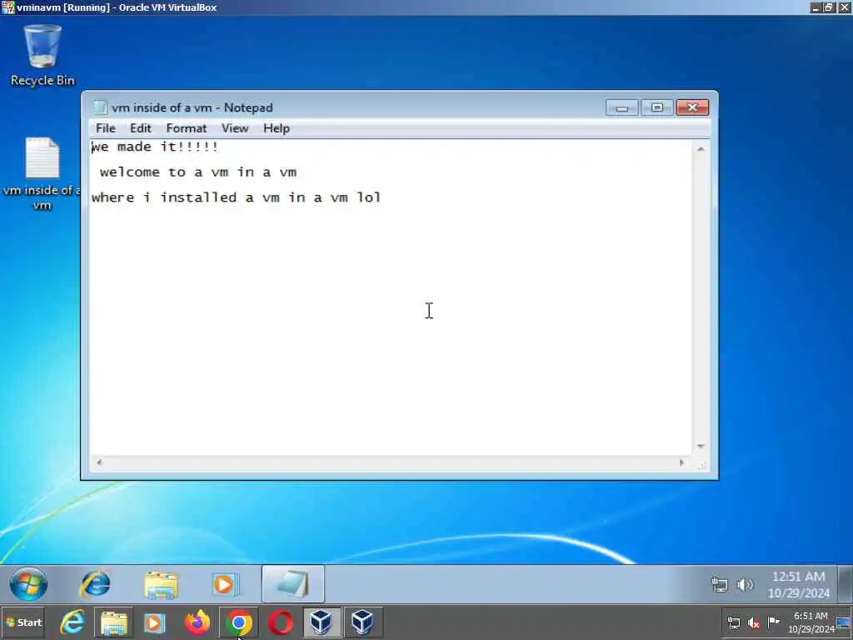The height and width of the screenshot is (640, 853).
Task: Open the Recycle Bin desktop icon
Action: pos(42,56)
